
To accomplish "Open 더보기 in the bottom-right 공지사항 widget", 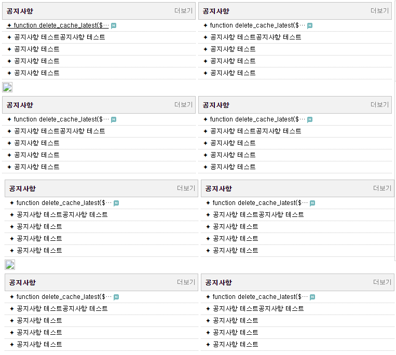I will tap(383, 282).
